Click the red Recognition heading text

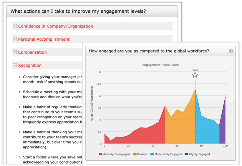point(30,65)
